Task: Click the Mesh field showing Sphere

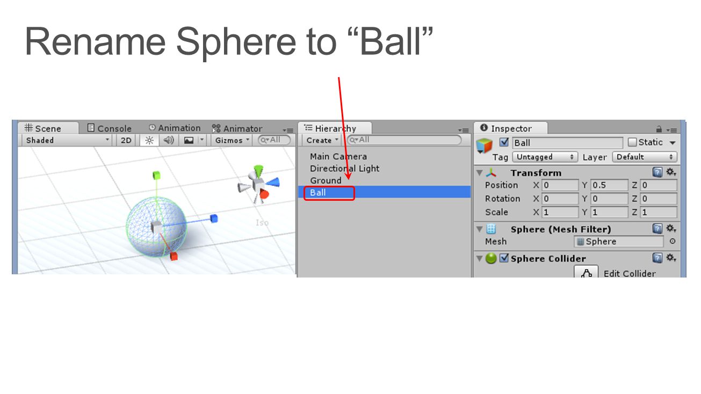Action: coord(619,242)
